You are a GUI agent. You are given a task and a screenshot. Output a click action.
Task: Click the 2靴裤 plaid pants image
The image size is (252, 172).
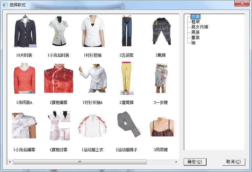point(161,32)
